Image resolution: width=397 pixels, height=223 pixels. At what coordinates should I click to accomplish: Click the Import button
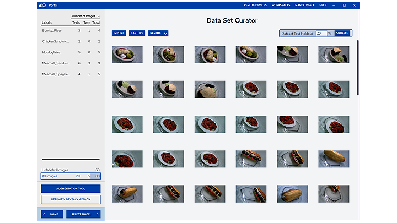click(x=119, y=33)
